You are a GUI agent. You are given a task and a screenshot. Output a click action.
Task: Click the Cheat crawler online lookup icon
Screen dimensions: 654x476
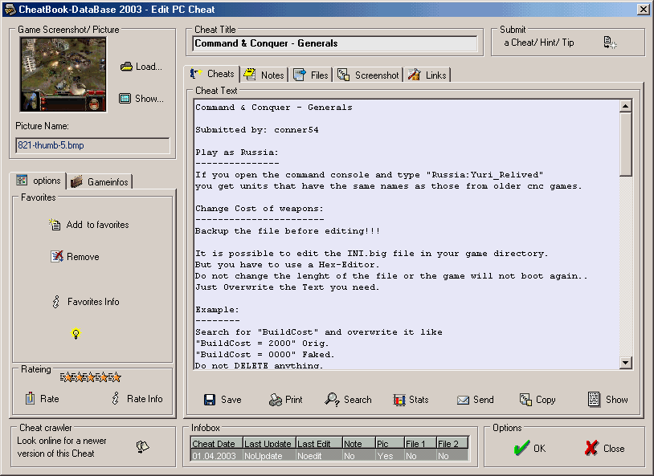point(142,447)
